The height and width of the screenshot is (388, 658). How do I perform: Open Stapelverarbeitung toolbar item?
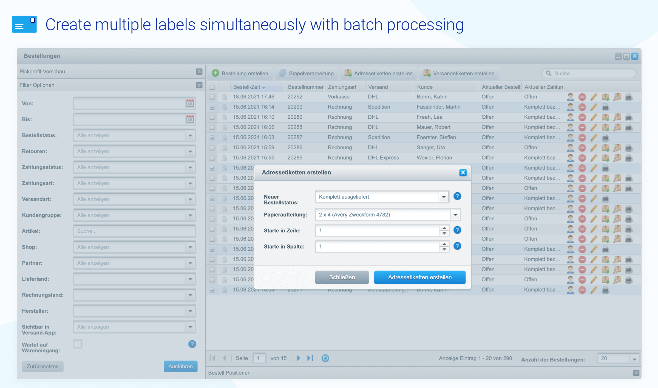click(x=307, y=73)
